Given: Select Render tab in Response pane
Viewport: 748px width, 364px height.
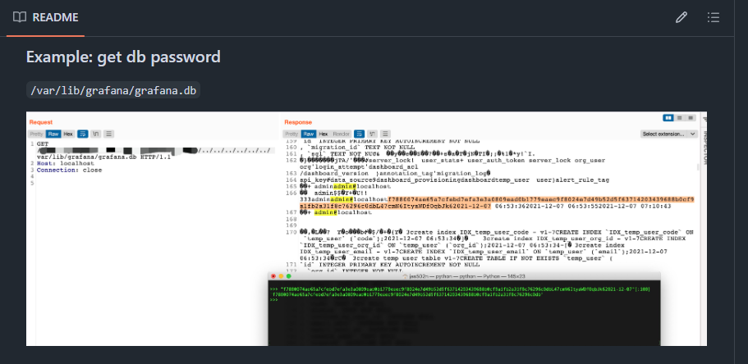Looking at the screenshot, I should tap(341, 134).
